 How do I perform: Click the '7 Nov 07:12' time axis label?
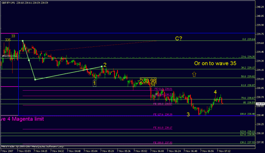click(223, 151)
